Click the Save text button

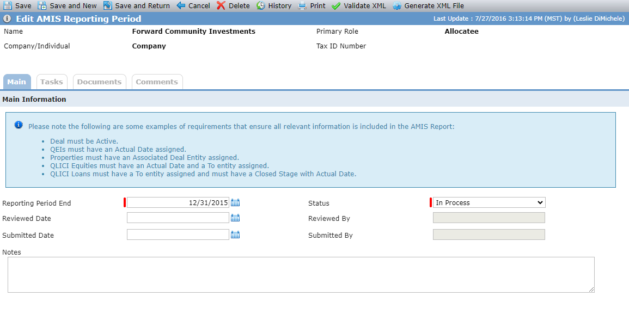(x=23, y=6)
